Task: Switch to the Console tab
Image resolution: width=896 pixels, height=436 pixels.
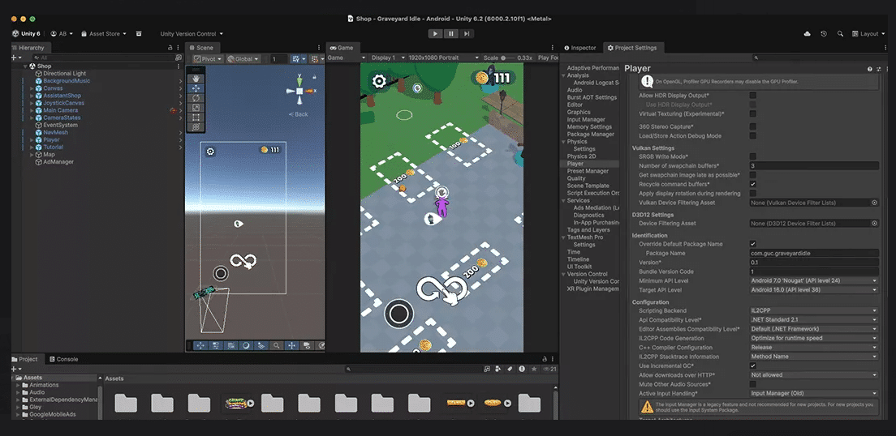Action: point(63,359)
